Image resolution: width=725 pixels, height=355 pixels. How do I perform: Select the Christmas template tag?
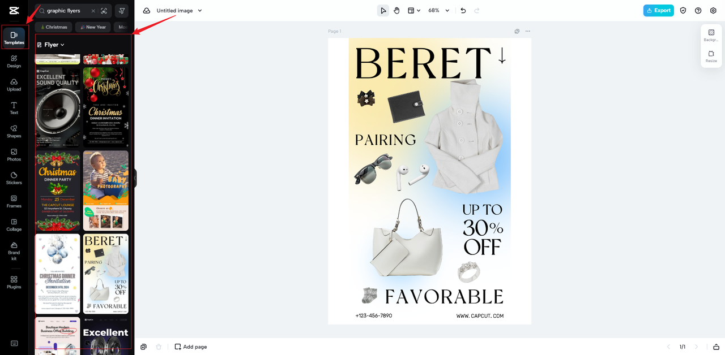(x=53, y=27)
